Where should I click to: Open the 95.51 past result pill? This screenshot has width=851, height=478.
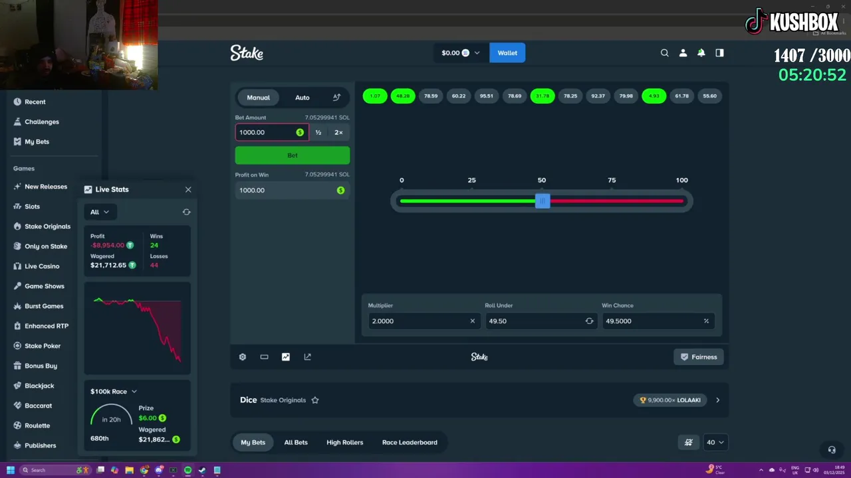coord(487,96)
